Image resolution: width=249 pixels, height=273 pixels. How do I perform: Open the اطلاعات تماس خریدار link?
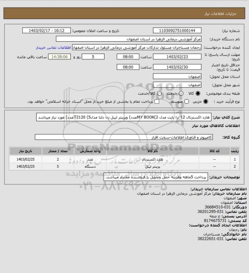click(x=53, y=47)
